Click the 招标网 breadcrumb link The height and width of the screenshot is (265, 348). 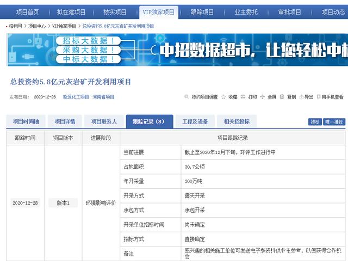click(15, 26)
